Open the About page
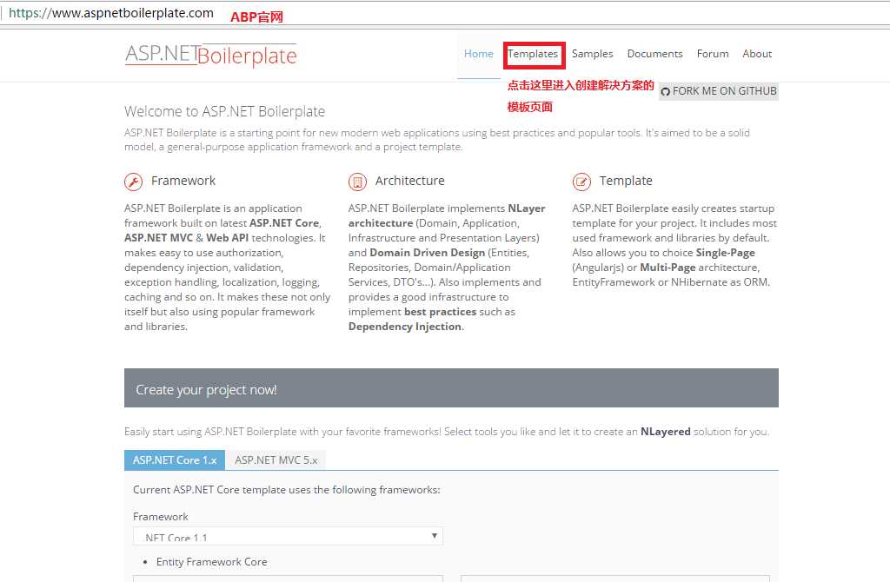The width and height of the screenshot is (890, 582). (x=757, y=54)
